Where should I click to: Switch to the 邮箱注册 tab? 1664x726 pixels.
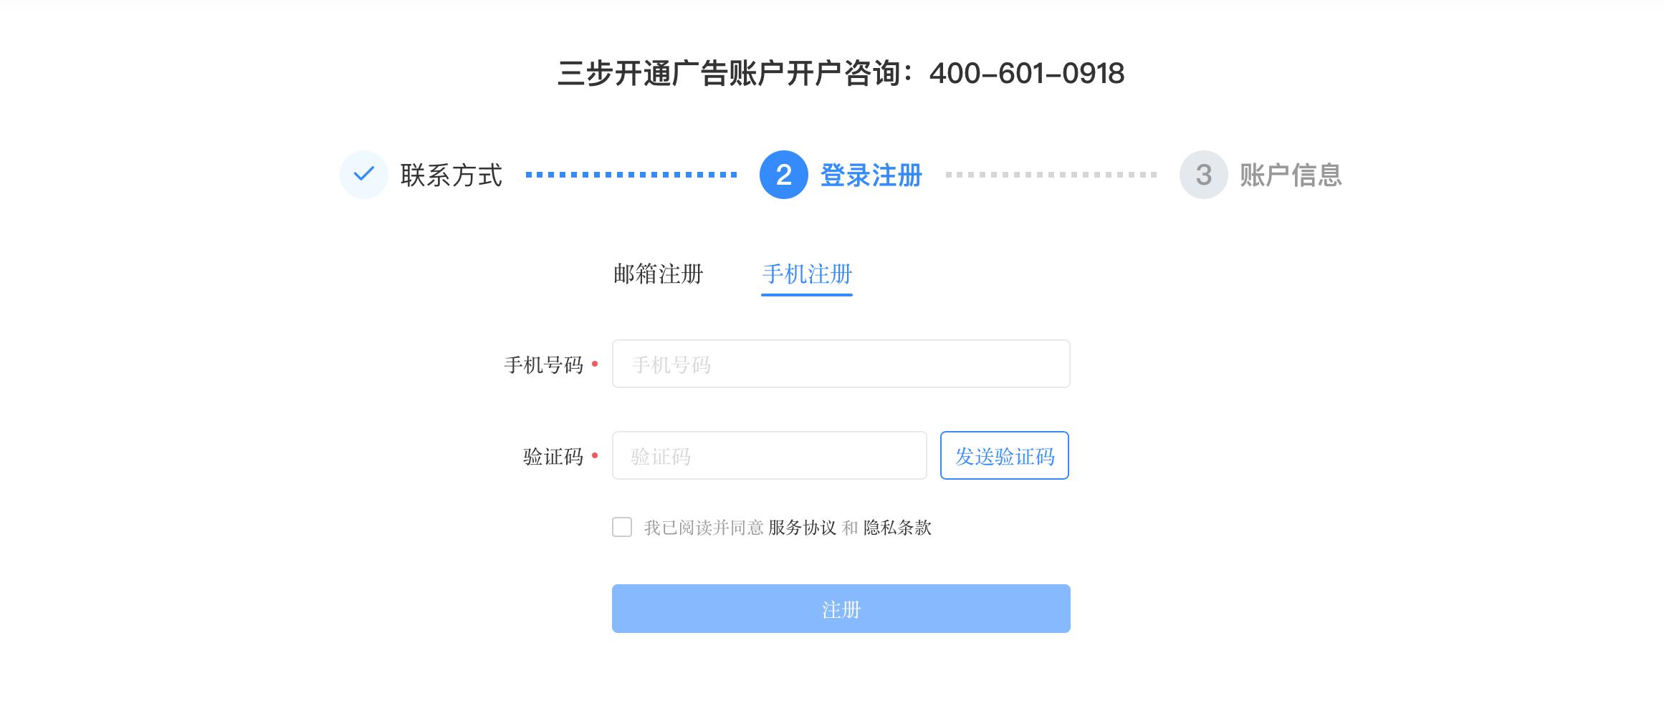[x=659, y=274]
